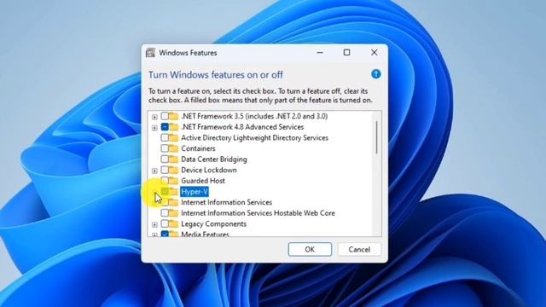Image resolution: width=546 pixels, height=307 pixels.
Task: Enable the Containers checkbox
Action: click(x=165, y=148)
